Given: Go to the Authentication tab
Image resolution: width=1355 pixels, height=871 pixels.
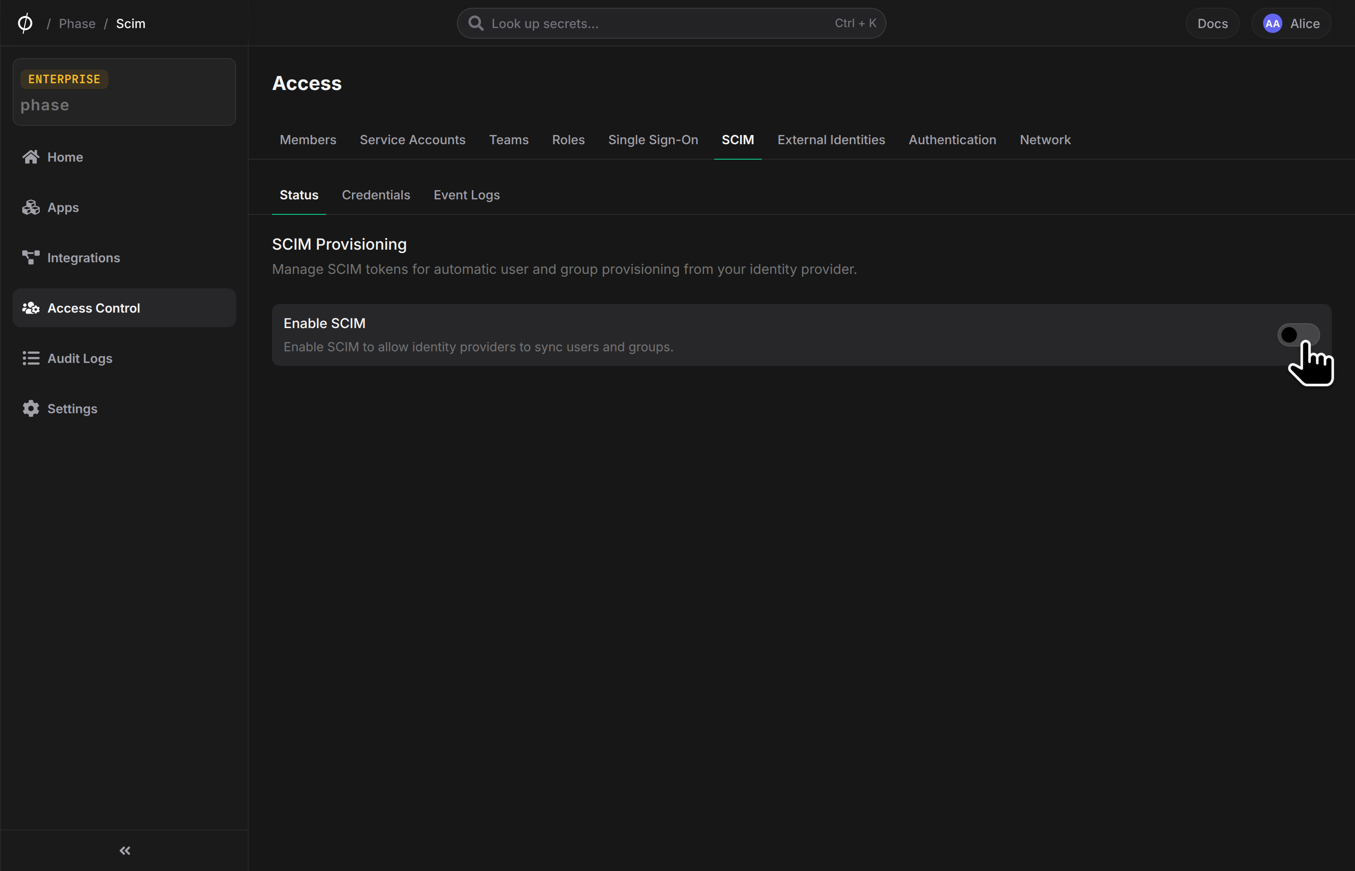Looking at the screenshot, I should [x=952, y=140].
